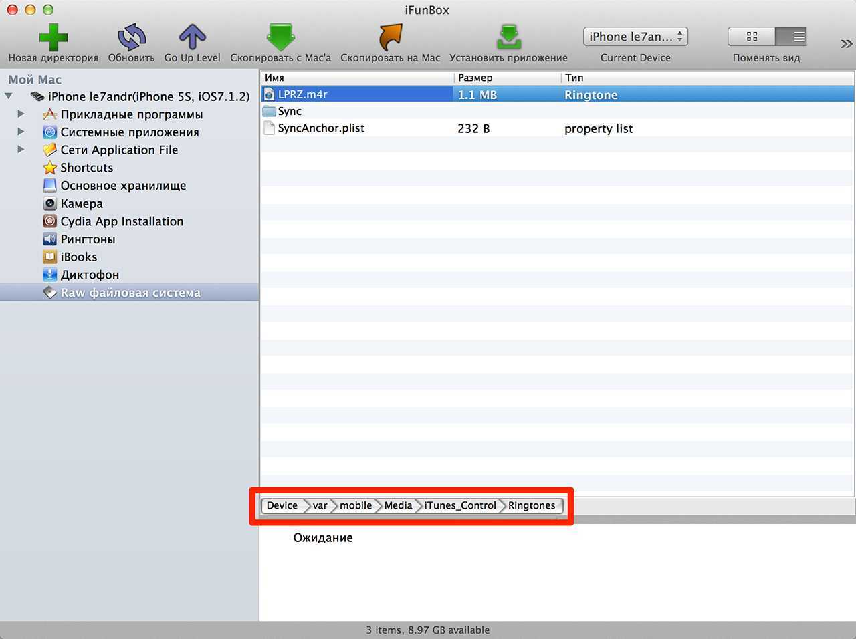Click the Shortcuts star icon
Viewport: 856px width, 639px height.
coord(49,168)
